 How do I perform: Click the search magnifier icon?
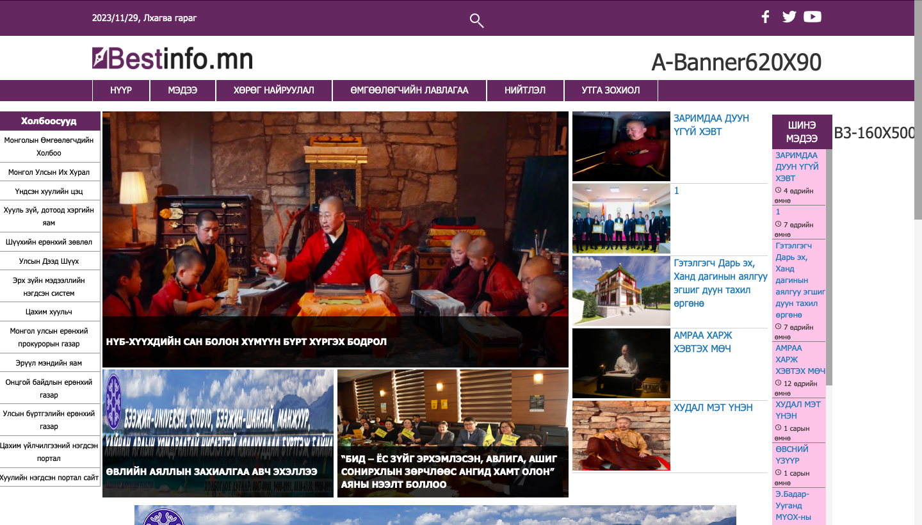tap(476, 20)
